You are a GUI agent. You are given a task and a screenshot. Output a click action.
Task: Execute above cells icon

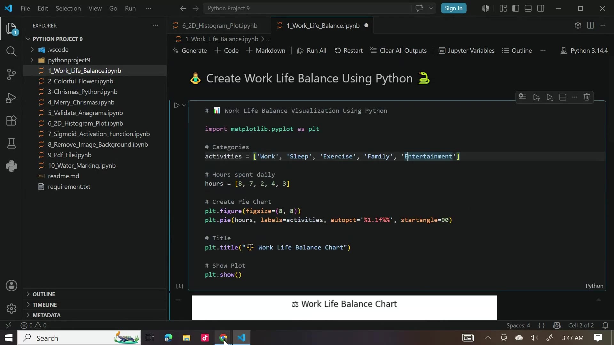coord(536,97)
